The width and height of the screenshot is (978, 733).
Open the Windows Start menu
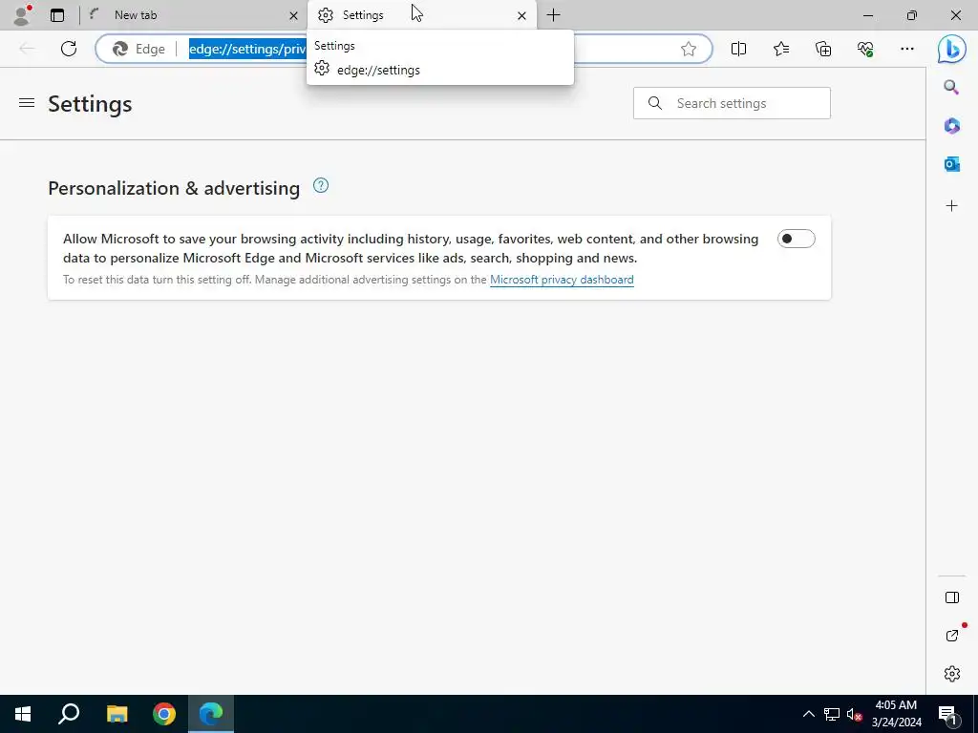(x=23, y=714)
